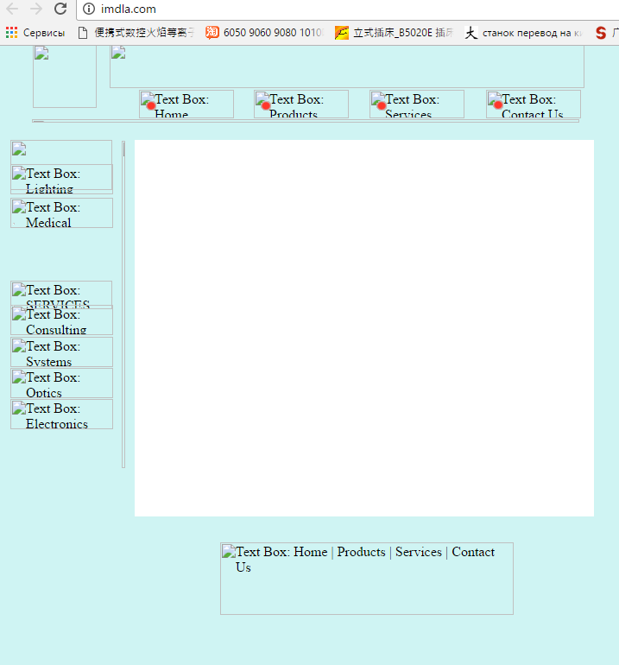Screen dimensions: 619x665
Task: Open the станок перевод bookmark
Action: [523, 33]
